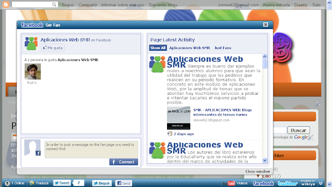The height and width of the screenshot is (187, 332).
Task: Open Aplicaciones Web SMR page title link
Action: tap(65, 40)
